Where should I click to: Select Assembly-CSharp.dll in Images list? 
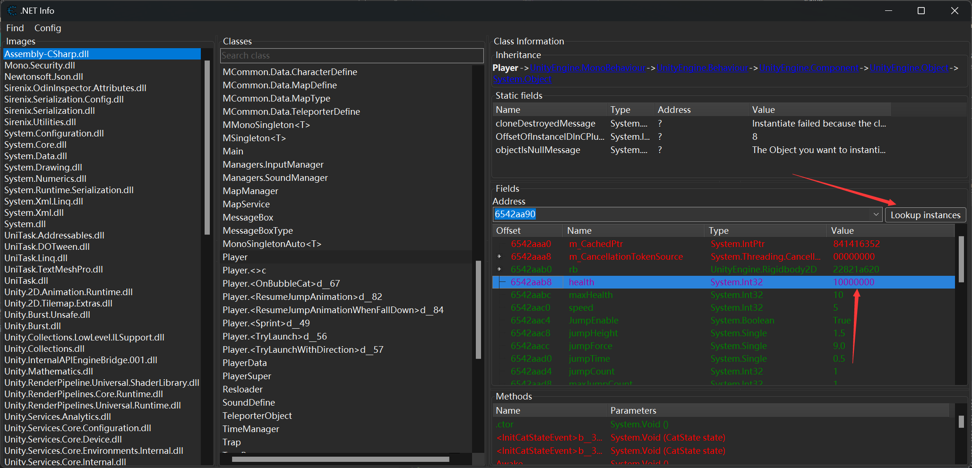click(x=102, y=54)
